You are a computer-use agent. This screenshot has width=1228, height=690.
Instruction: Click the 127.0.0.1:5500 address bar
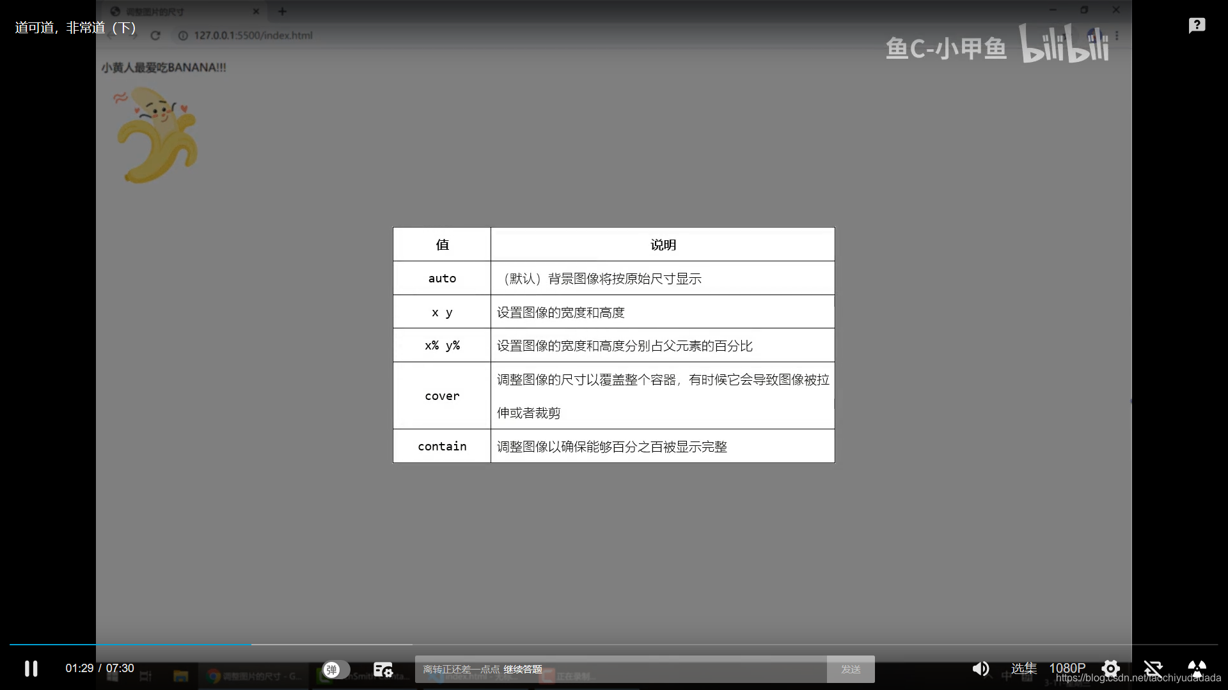tap(253, 35)
